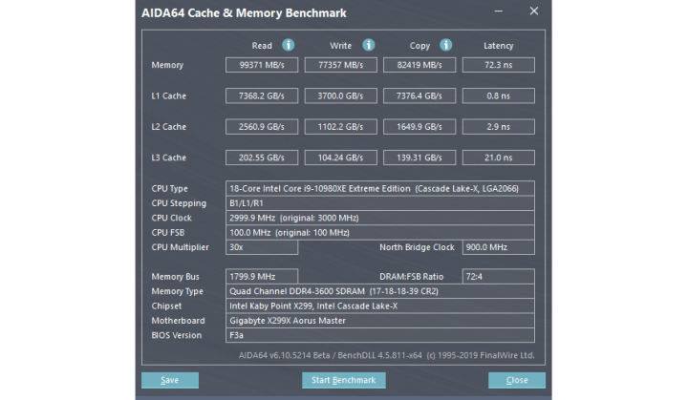Click the Read column header label
The height and width of the screenshot is (400, 688).
click(x=262, y=46)
